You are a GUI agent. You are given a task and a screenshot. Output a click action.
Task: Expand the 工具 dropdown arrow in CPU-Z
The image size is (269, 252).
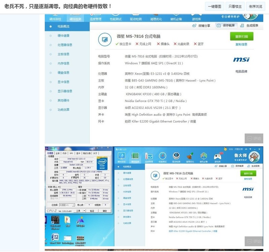84,211
